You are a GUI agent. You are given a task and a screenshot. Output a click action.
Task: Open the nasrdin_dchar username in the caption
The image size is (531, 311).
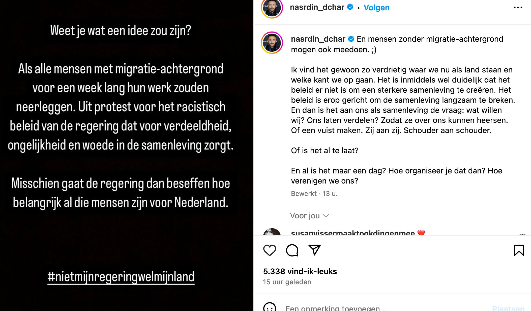point(318,39)
